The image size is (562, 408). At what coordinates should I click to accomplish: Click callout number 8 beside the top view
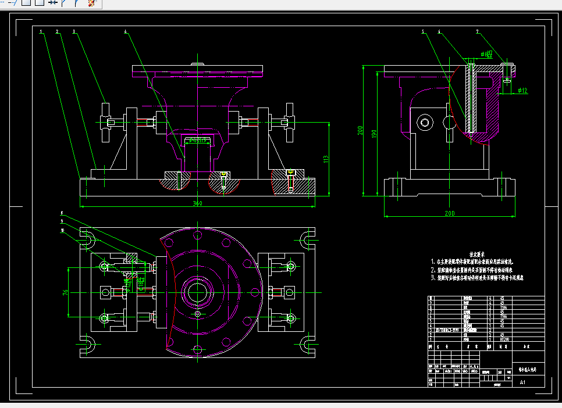tap(62, 213)
